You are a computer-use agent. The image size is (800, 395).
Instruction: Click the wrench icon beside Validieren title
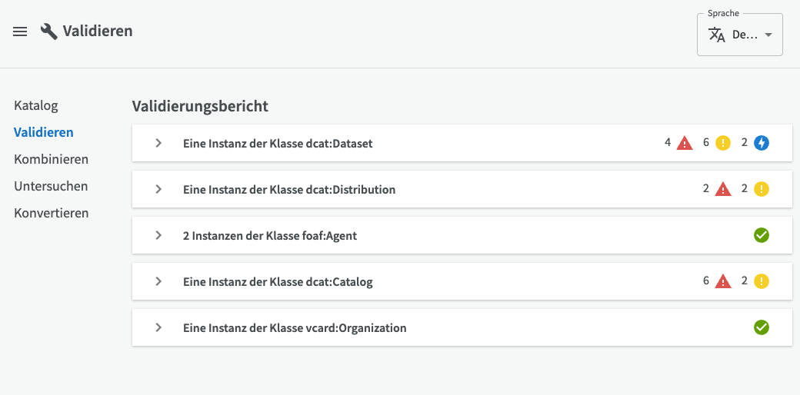[49, 32]
